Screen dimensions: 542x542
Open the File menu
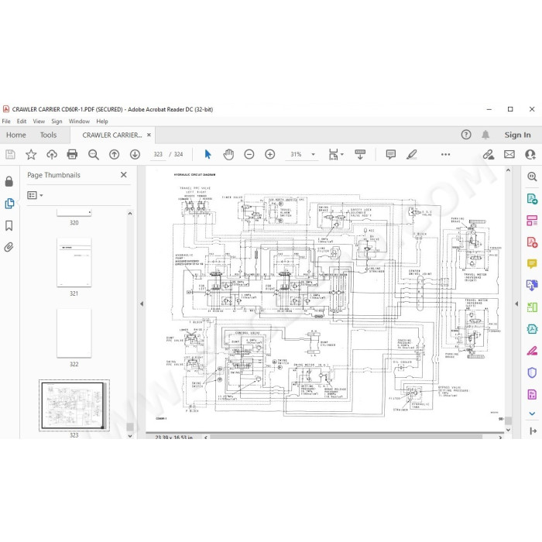[x=6, y=122]
